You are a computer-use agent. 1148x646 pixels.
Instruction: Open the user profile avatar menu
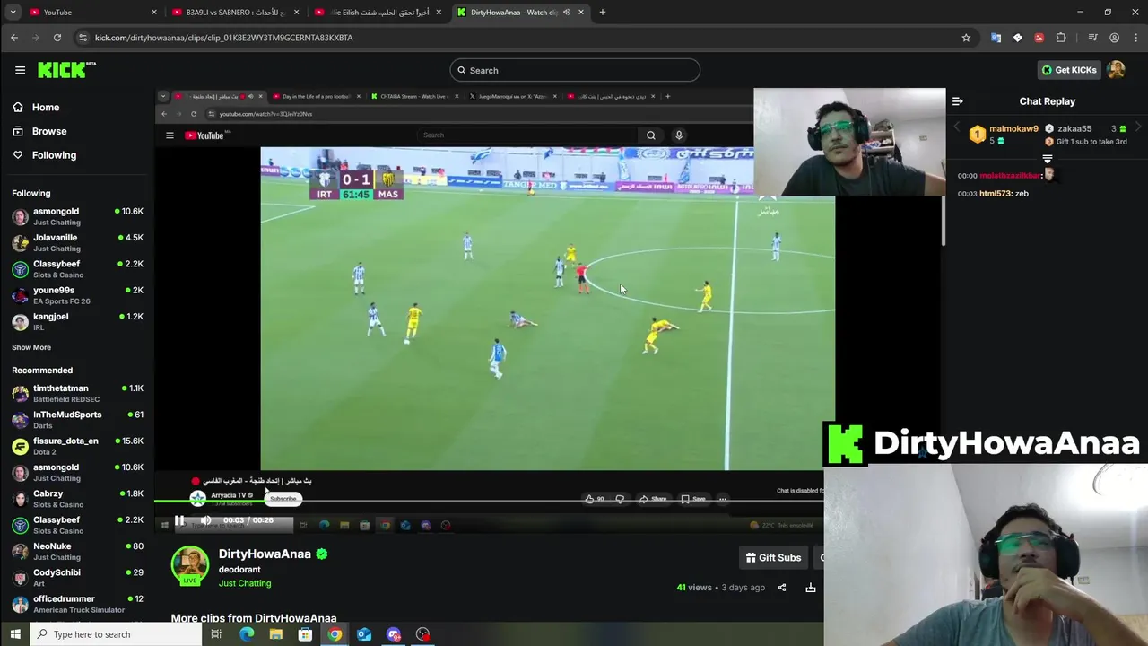(1116, 70)
